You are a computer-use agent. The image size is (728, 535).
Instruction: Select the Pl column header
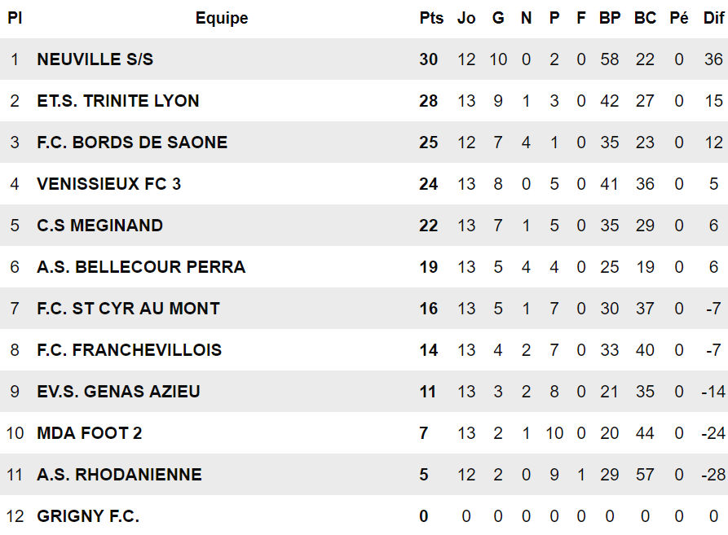(x=15, y=18)
